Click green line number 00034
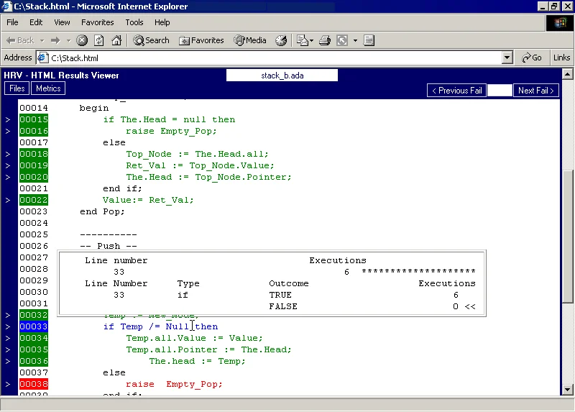 (34, 338)
